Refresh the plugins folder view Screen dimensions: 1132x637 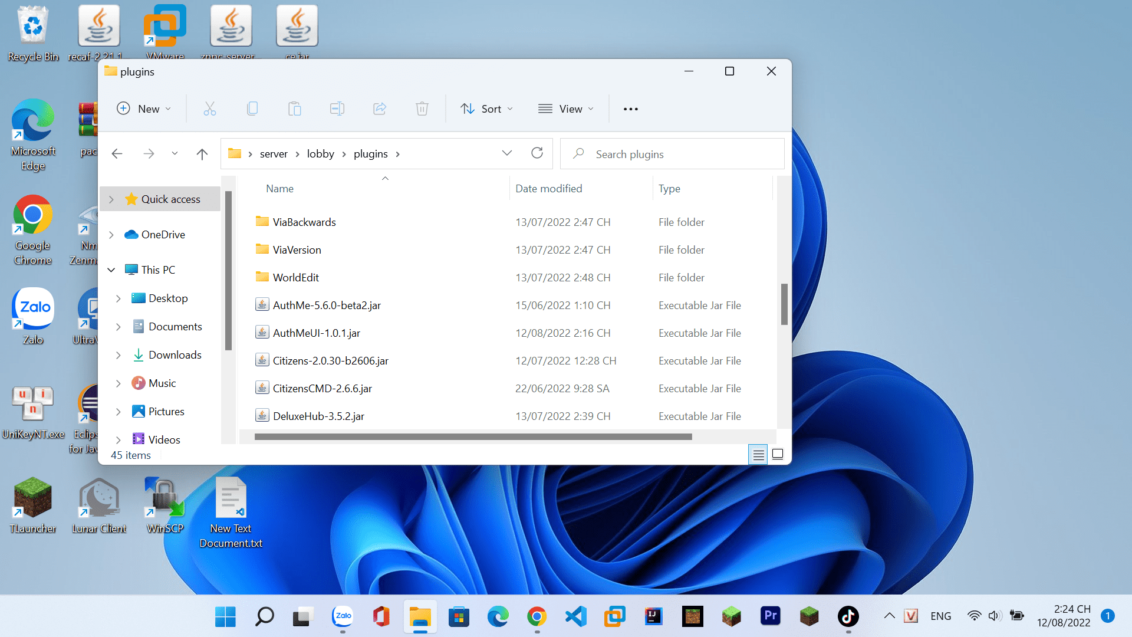click(537, 153)
